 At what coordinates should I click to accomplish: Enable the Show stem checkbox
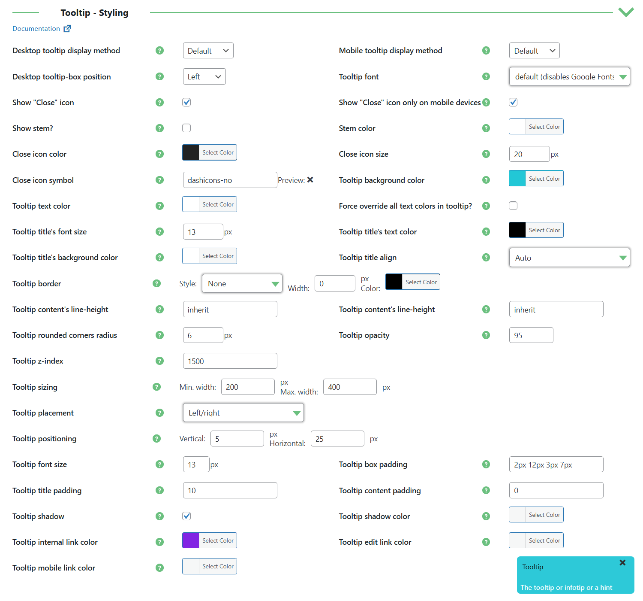[186, 128]
